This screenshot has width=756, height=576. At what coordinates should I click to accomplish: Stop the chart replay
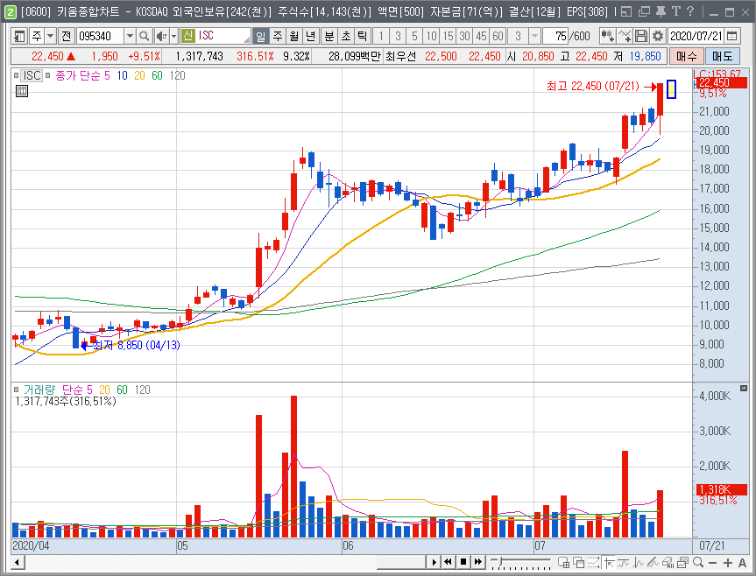[463, 562]
